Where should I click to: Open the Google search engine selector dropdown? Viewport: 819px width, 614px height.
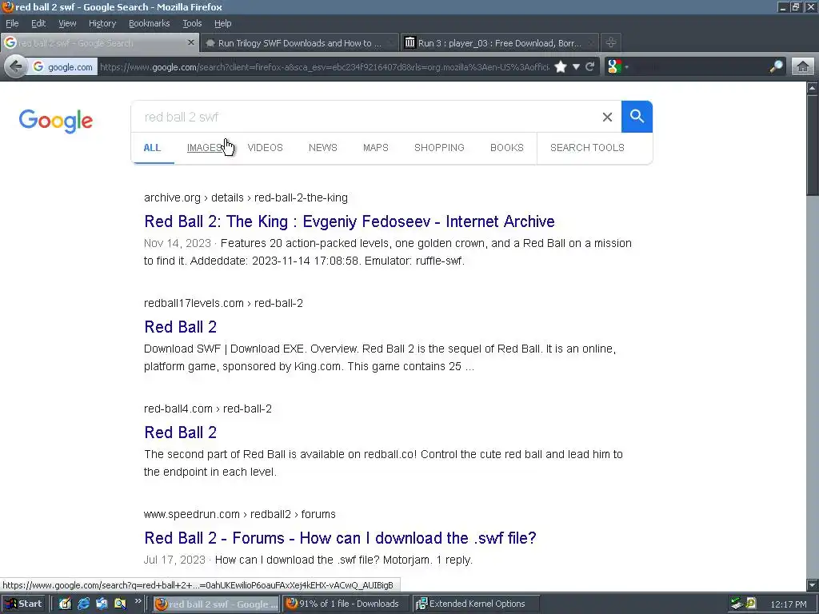(x=617, y=67)
